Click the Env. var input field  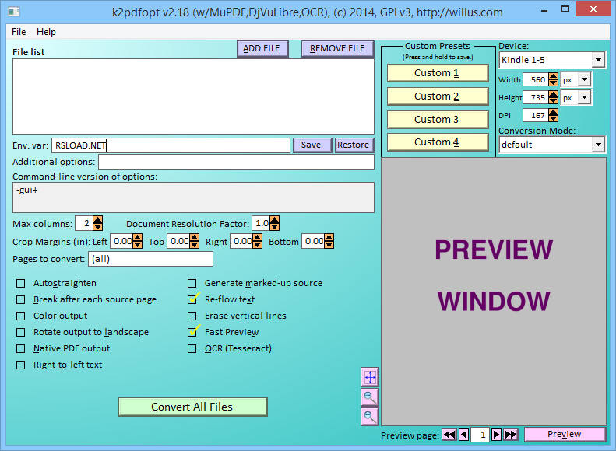(171, 145)
